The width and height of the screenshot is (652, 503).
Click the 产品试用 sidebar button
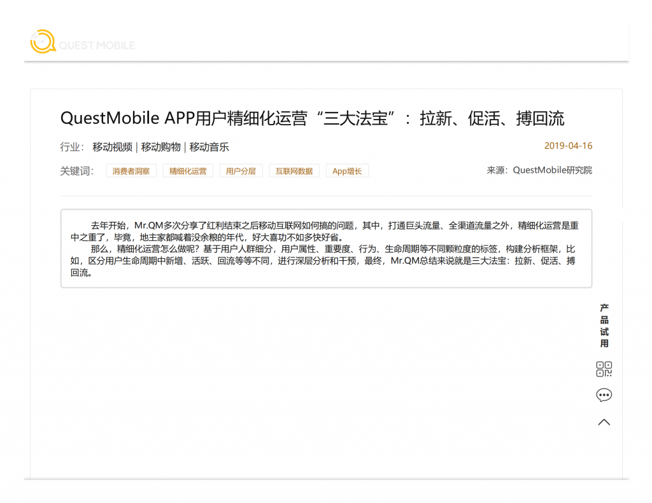(604, 326)
